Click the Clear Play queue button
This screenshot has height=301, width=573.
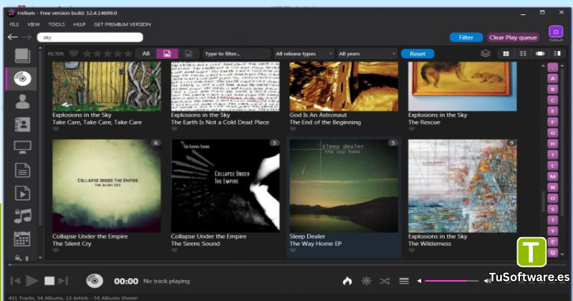point(513,37)
